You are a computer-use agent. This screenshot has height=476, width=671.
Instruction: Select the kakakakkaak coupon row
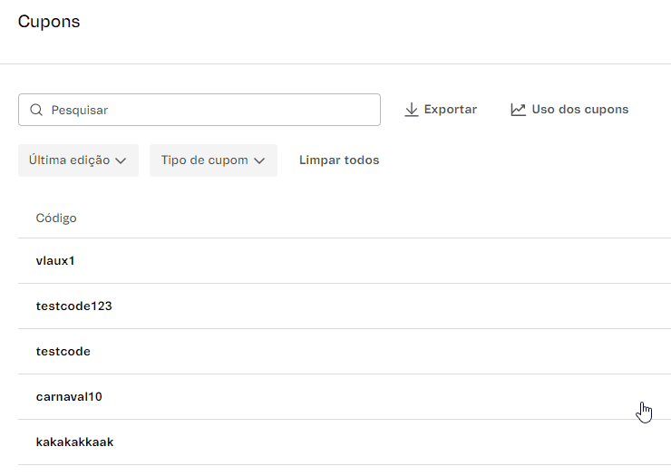click(x=74, y=442)
